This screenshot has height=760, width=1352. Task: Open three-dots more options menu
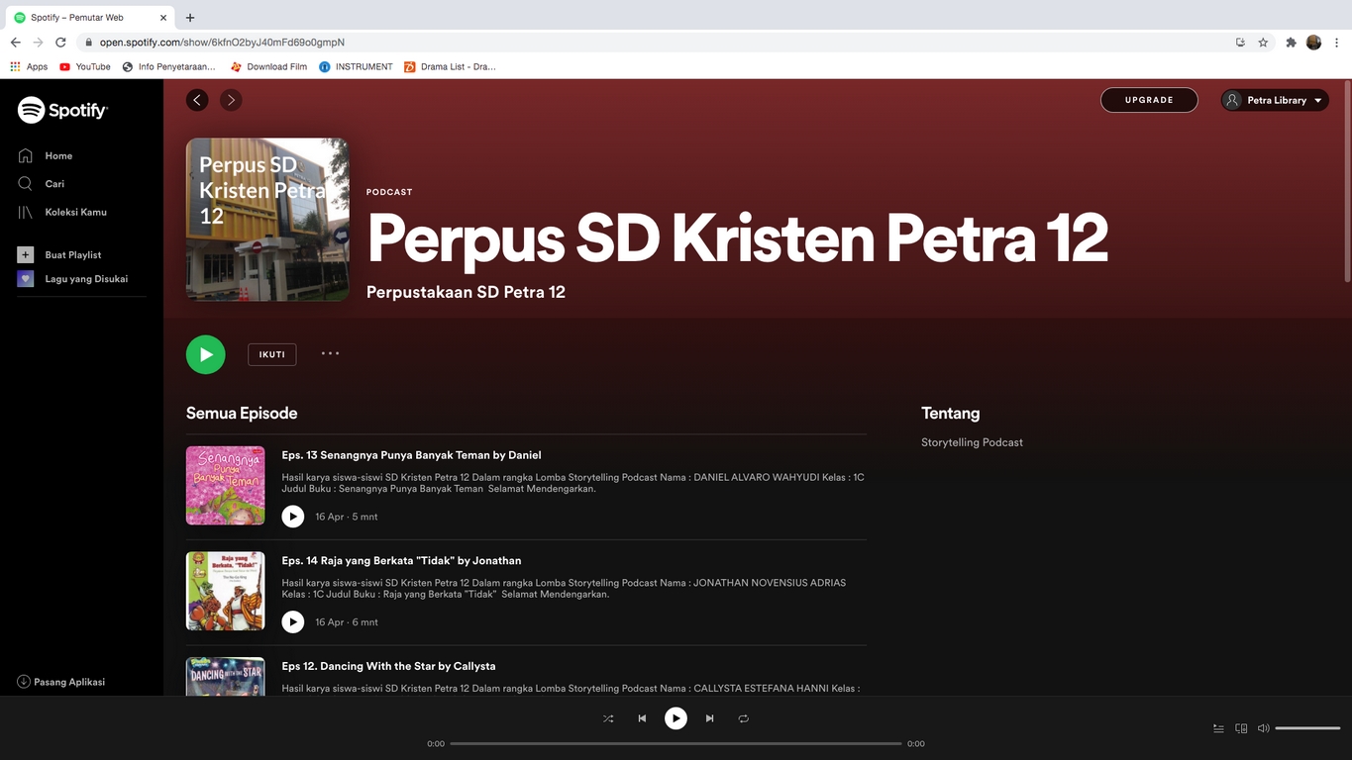[x=330, y=353]
